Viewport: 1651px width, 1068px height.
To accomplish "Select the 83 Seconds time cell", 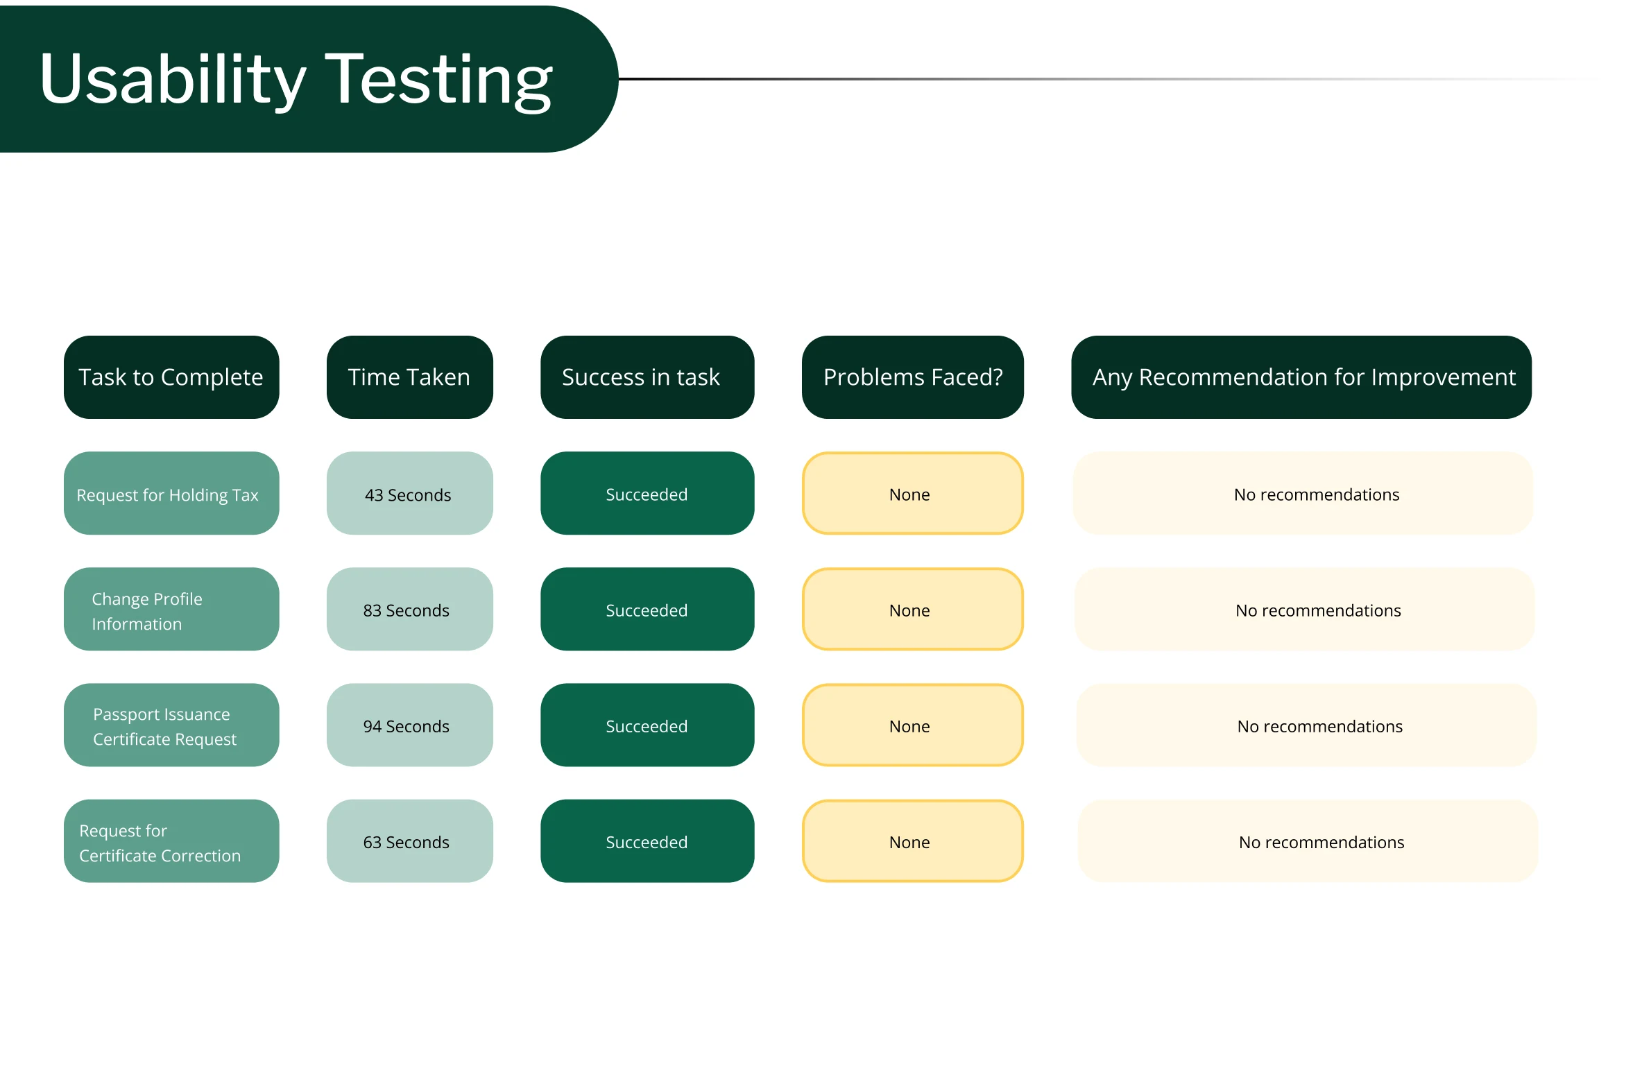I will [x=409, y=610].
